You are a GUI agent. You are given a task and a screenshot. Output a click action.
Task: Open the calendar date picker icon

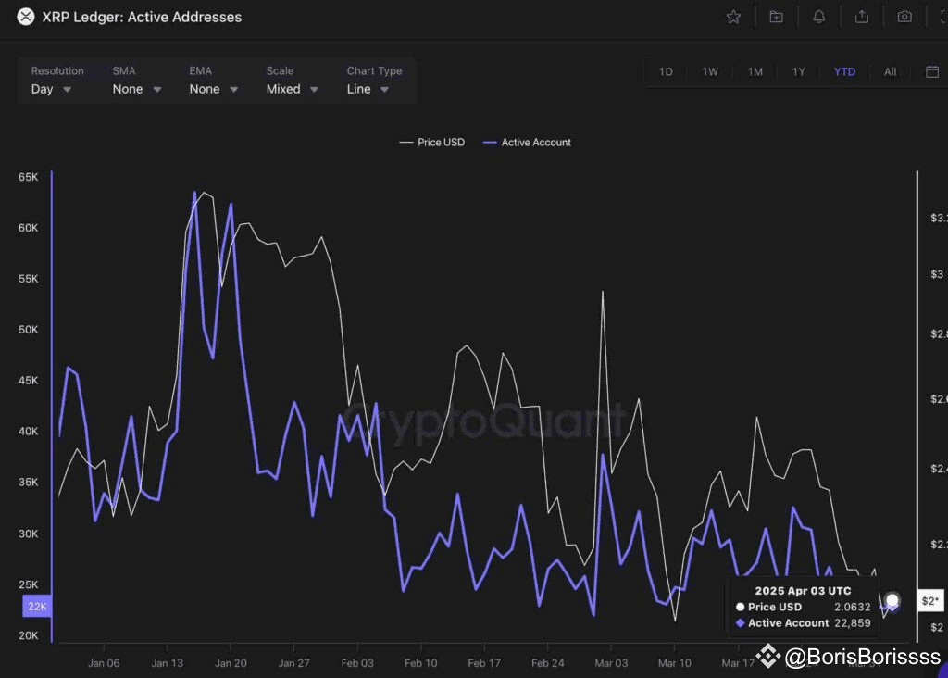pyautogui.click(x=932, y=72)
